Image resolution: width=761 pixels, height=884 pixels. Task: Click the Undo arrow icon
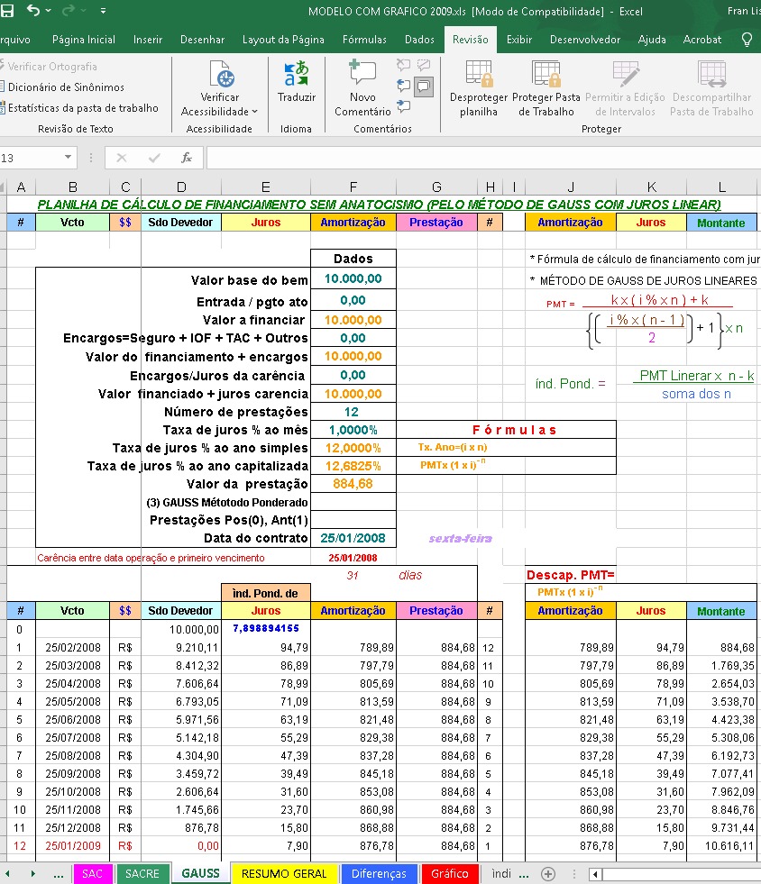coord(33,11)
